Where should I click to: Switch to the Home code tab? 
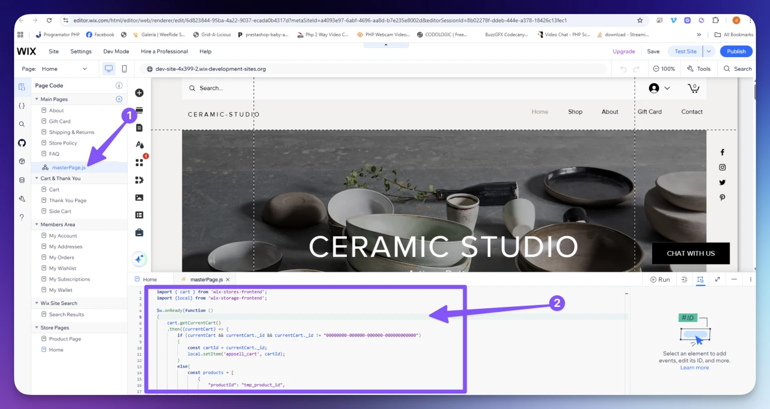[x=149, y=280]
